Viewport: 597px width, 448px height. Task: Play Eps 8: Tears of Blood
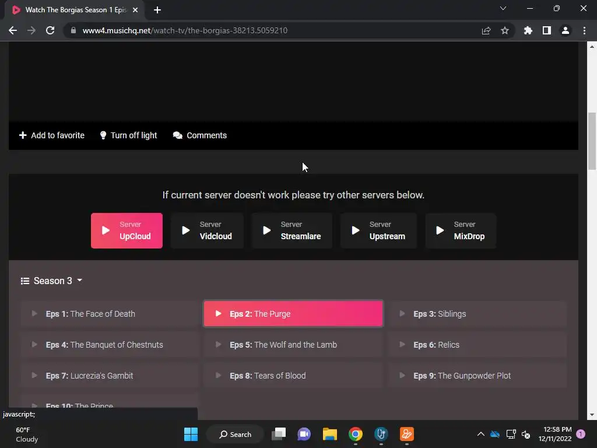(293, 376)
